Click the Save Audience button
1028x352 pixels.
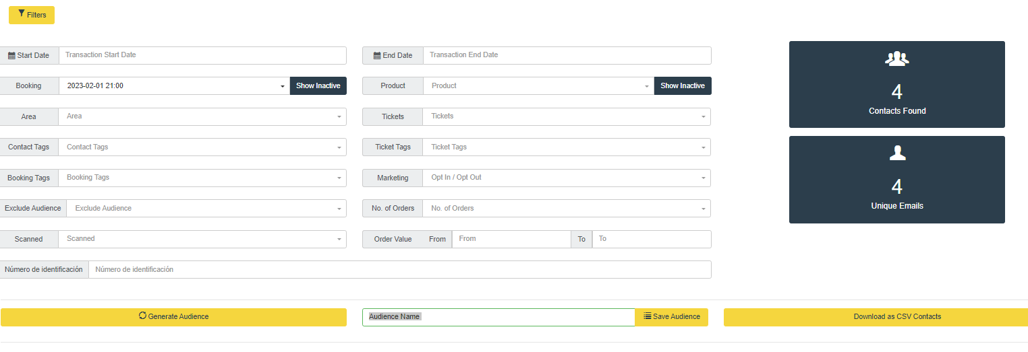pyautogui.click(x=672, y=317)
